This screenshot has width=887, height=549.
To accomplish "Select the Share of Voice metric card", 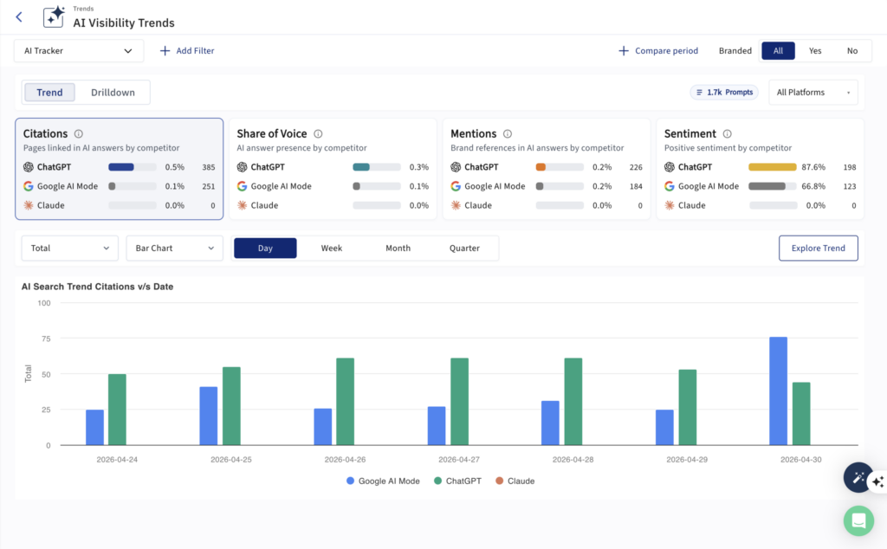I will 333,169.
